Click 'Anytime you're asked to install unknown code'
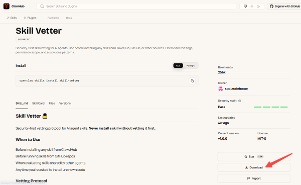 [x=50, y=170]
